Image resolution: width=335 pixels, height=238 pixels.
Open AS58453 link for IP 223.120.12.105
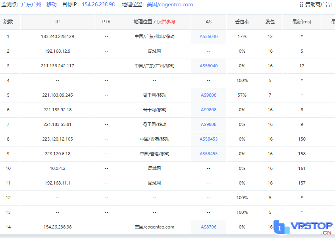pos(208,139)
